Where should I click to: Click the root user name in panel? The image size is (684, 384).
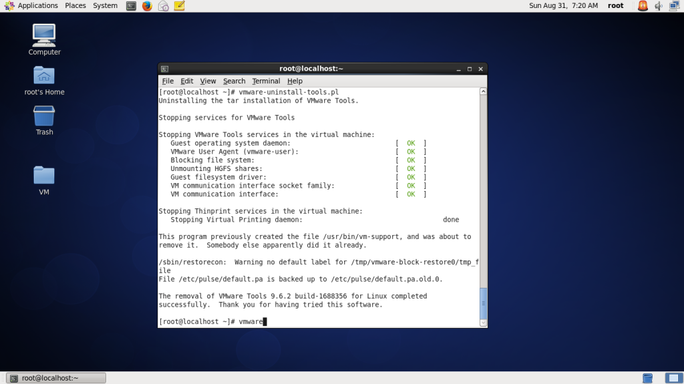615,5
